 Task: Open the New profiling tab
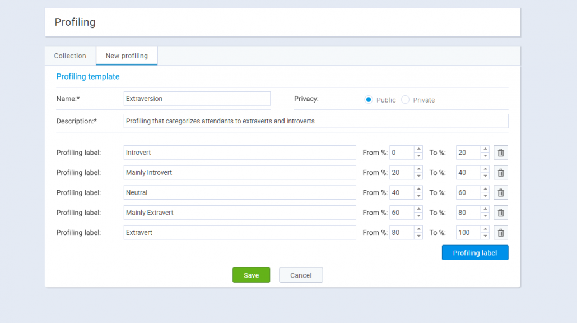click(x=127, y=56)
